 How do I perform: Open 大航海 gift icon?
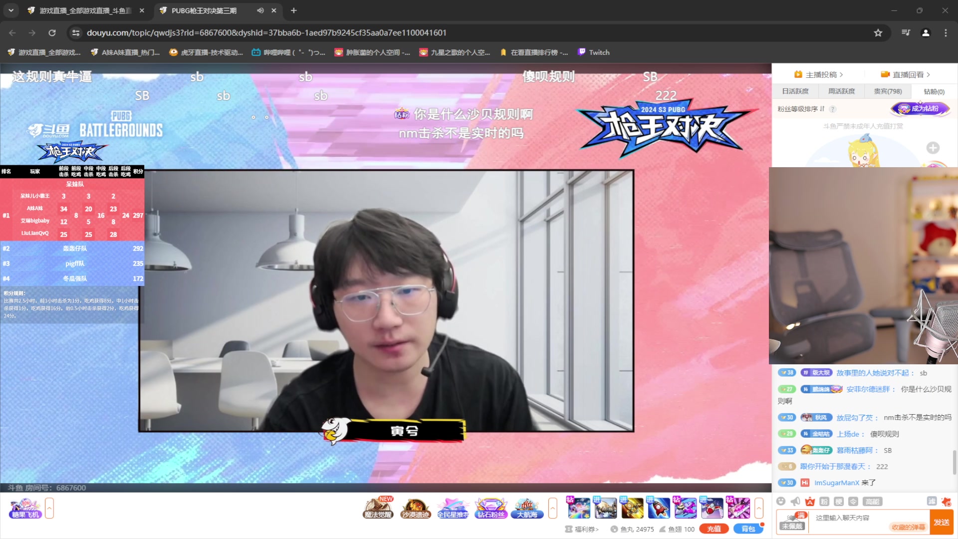[527, 508]
